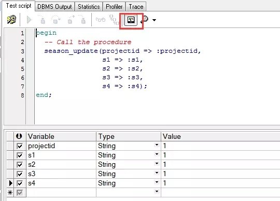Click the exclamation icon column header

pos(19,137)
